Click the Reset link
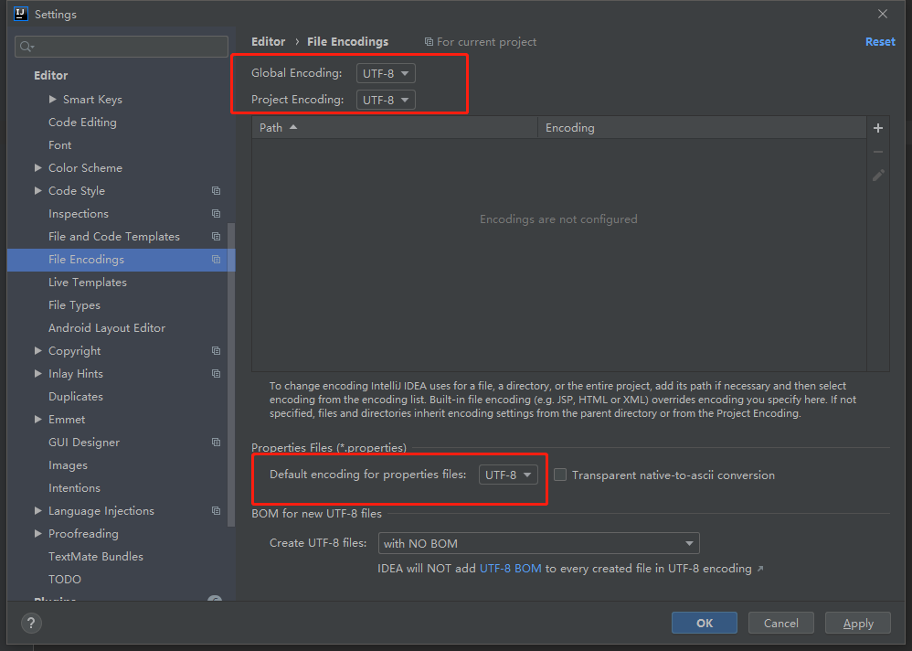Screen dimensions: 912x651 click(x=880, y=42)
